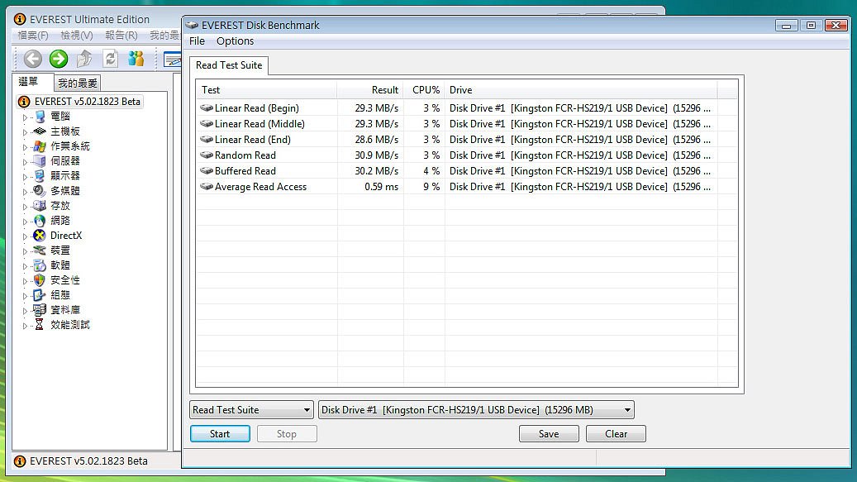Expand the DirectX tree node
This screenshot has width=857, height=482.
click(x=25, y=236)
